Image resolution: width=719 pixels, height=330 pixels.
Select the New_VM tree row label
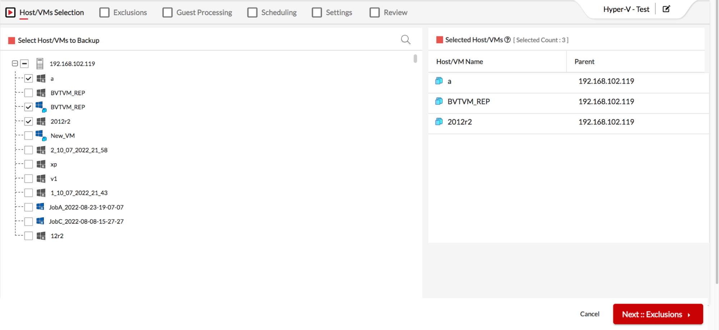63,136
